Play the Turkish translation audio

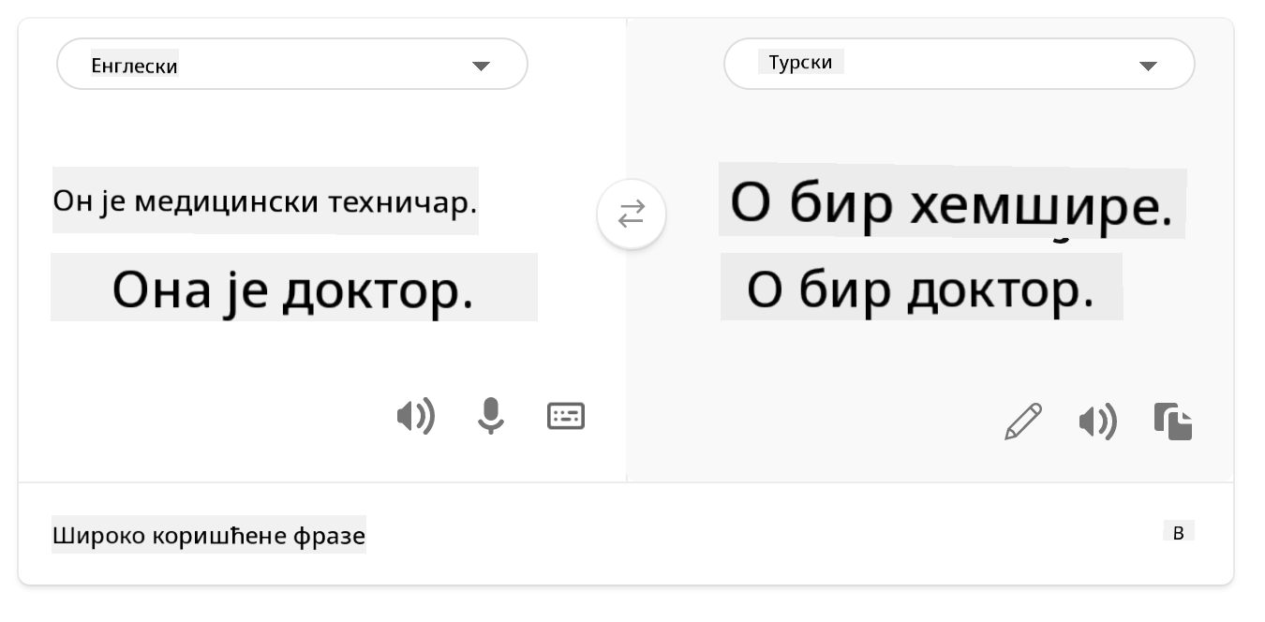point(1097,422)
